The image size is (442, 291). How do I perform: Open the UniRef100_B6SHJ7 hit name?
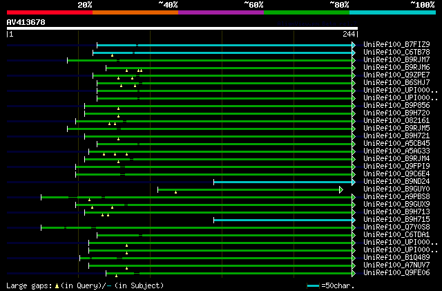click(396, 83)
